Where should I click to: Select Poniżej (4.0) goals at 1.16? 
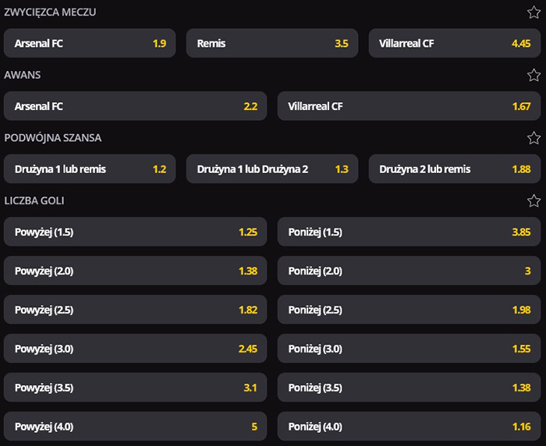409,427
